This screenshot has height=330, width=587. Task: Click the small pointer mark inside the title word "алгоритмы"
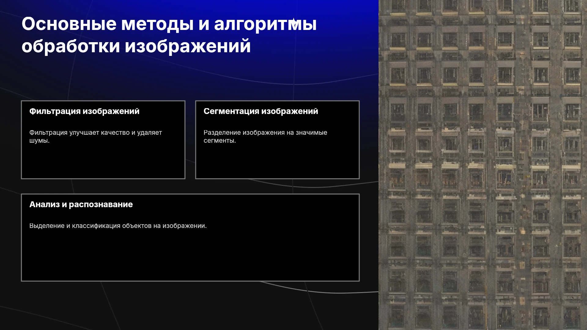[294, 22]
